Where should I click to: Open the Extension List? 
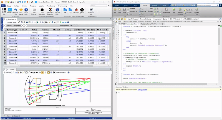(91, 11)
